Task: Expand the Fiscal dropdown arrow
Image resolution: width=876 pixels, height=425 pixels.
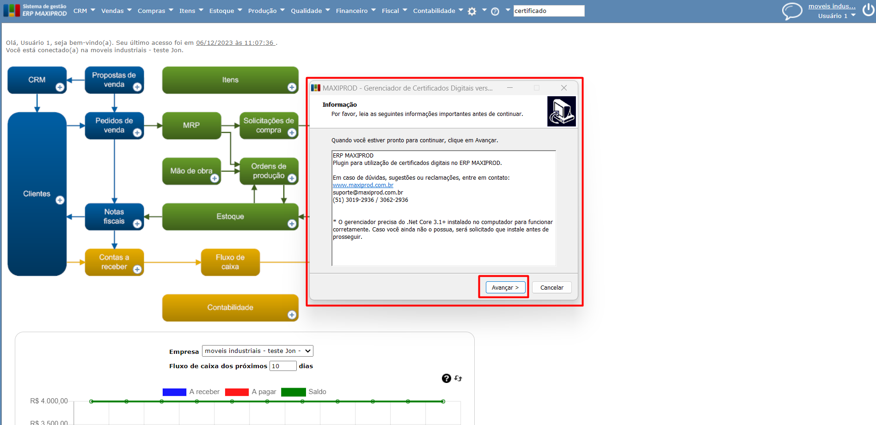Action: coord(405,10)
